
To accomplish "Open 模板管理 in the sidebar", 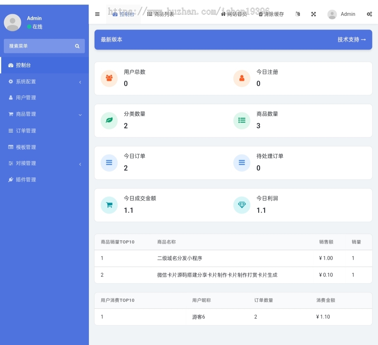I will [44, 147].
